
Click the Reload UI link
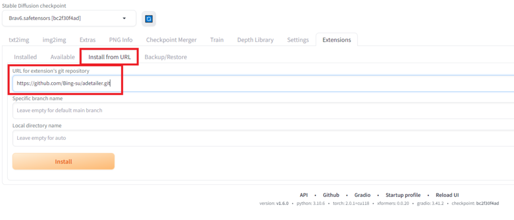click(x=447, y=195)
